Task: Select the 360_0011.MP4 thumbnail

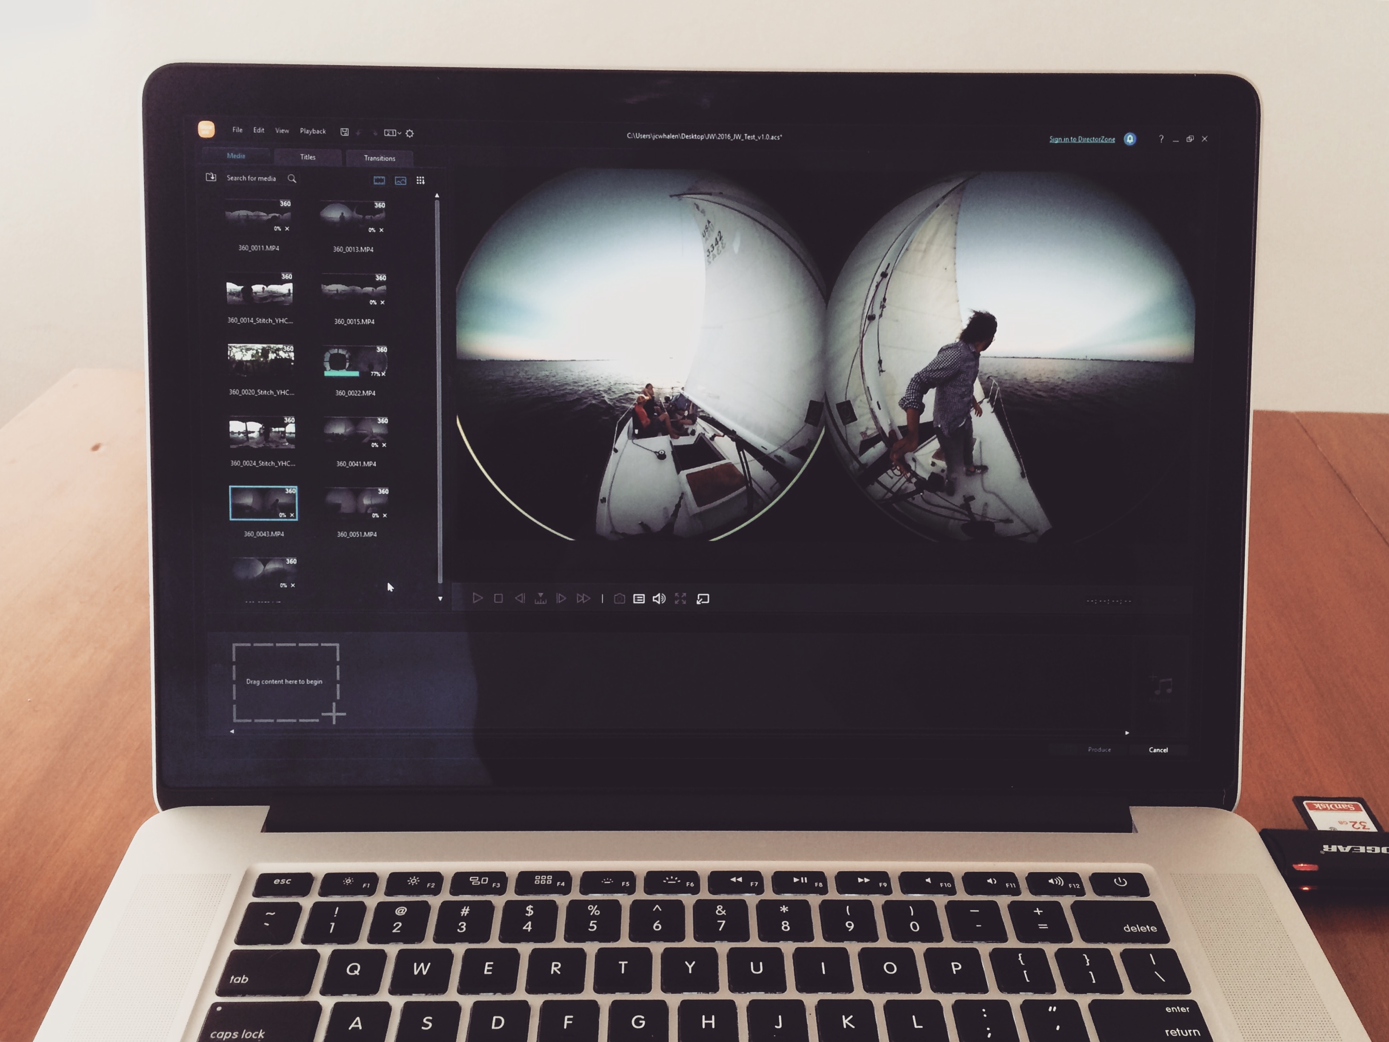Action: click(258, 217)
